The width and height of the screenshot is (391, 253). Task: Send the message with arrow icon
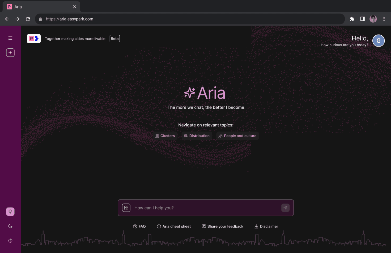(286, 208)
